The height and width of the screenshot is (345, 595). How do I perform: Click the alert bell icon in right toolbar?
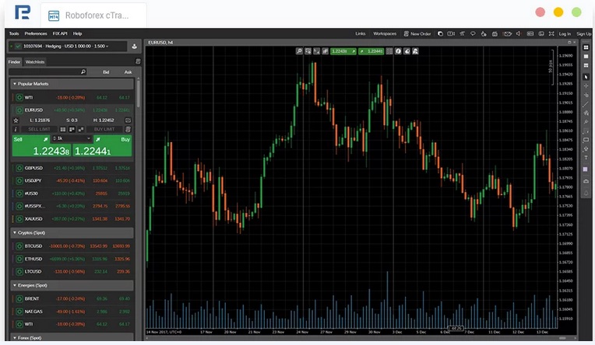coord(586,193)
